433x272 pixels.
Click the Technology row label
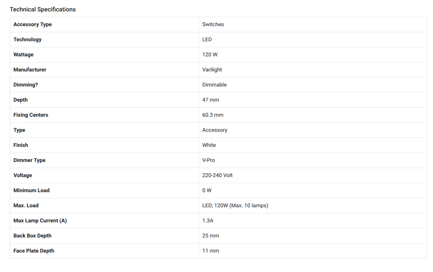[28, 40]
